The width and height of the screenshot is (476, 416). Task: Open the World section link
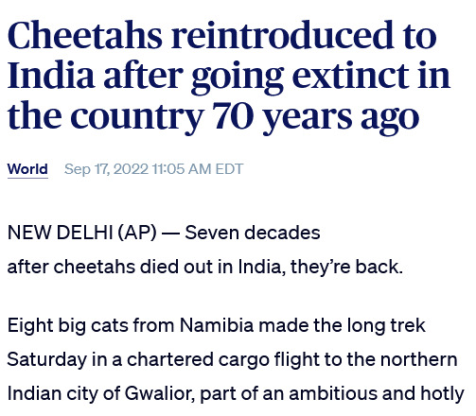pos(27,169)
